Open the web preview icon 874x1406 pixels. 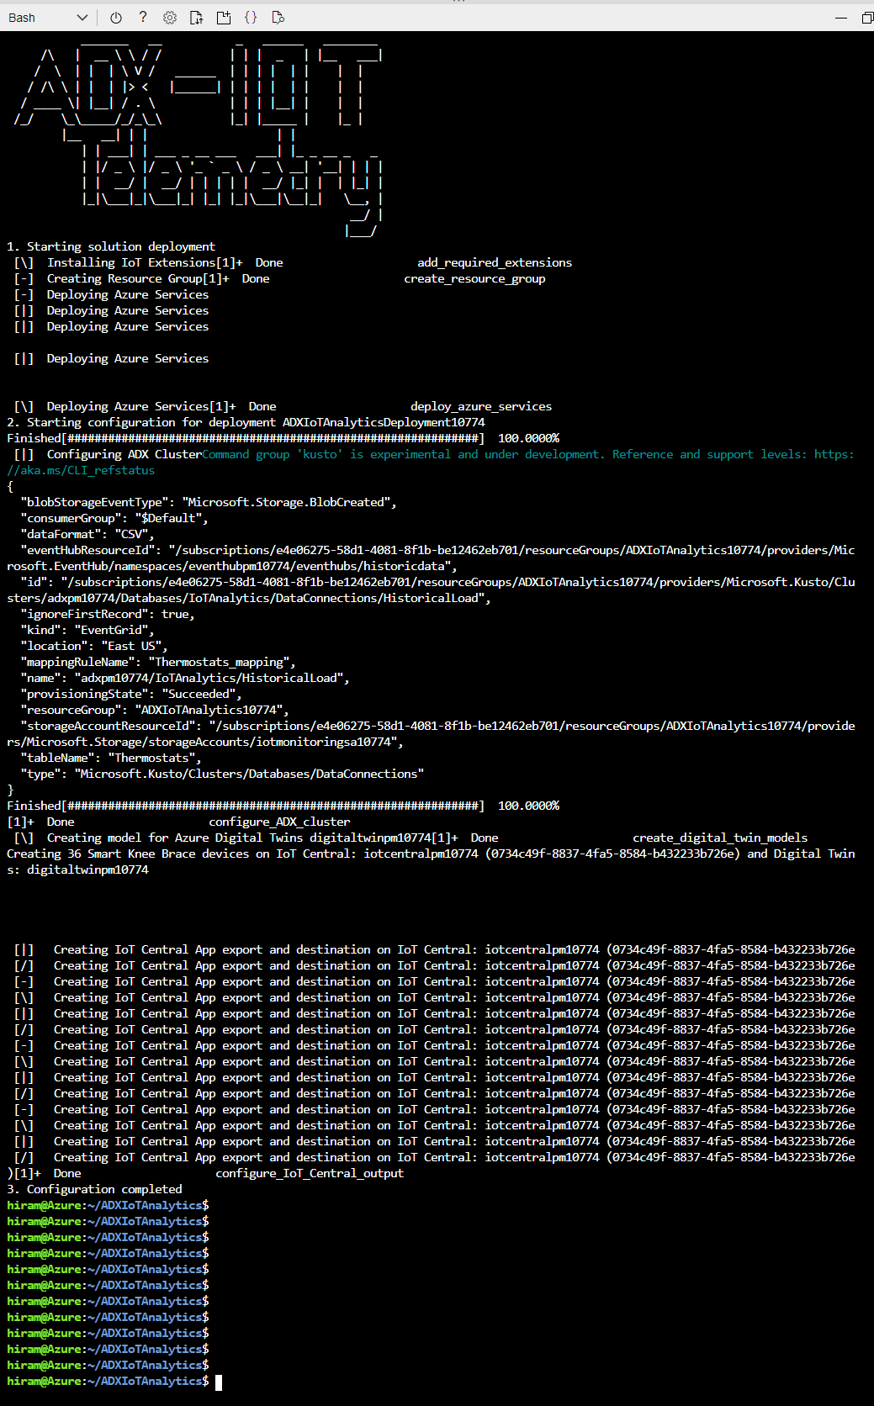point(278,18)
